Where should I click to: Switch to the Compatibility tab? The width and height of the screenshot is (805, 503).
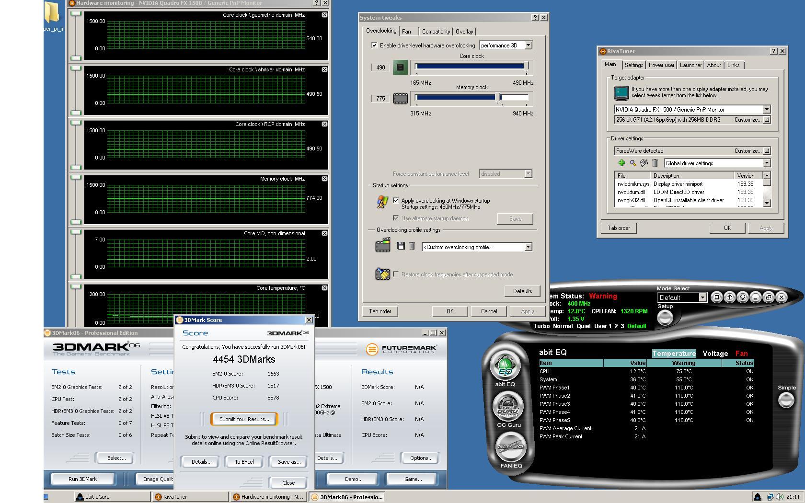pos(436,32)
